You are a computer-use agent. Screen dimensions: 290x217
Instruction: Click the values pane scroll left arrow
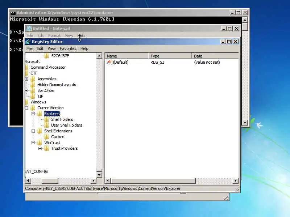(108, 180)
